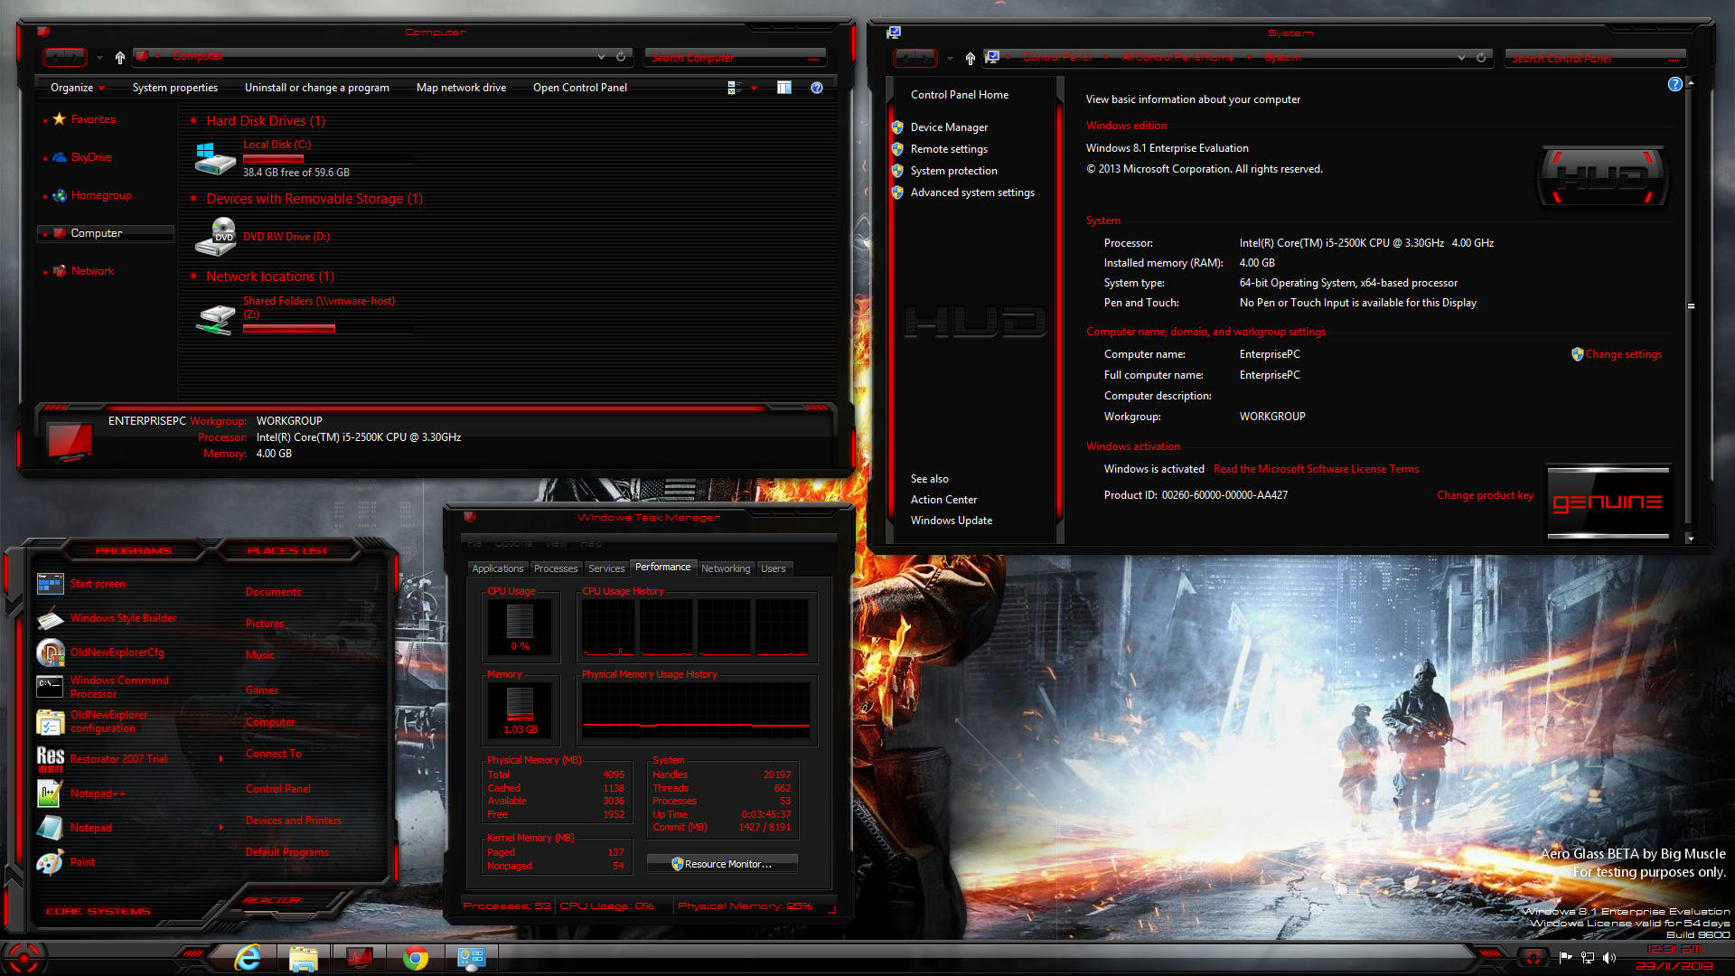This screenshot has width=1735, height=976.
Task: Open Devices and Printers from Places list
Action: pyautogui.click(x=294, y=821)
